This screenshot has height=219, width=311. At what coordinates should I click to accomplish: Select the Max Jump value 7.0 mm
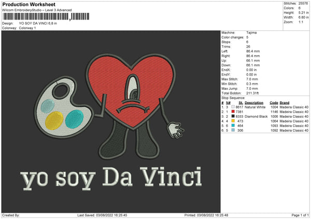click(x=252, y=88)
